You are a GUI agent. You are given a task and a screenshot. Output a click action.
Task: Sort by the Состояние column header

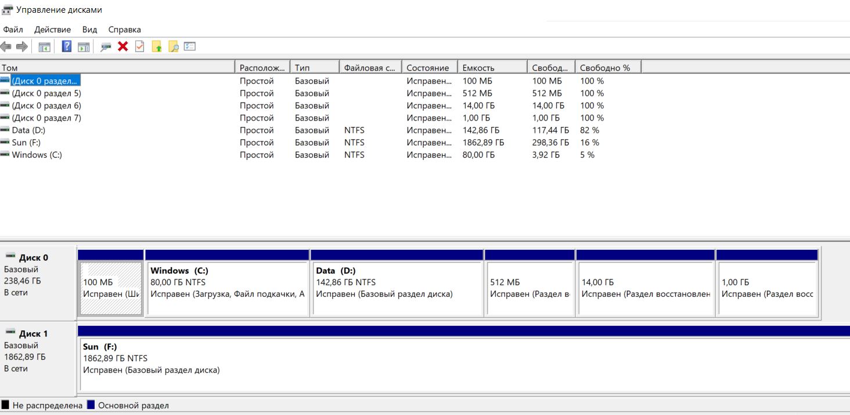tap(430, 68)
